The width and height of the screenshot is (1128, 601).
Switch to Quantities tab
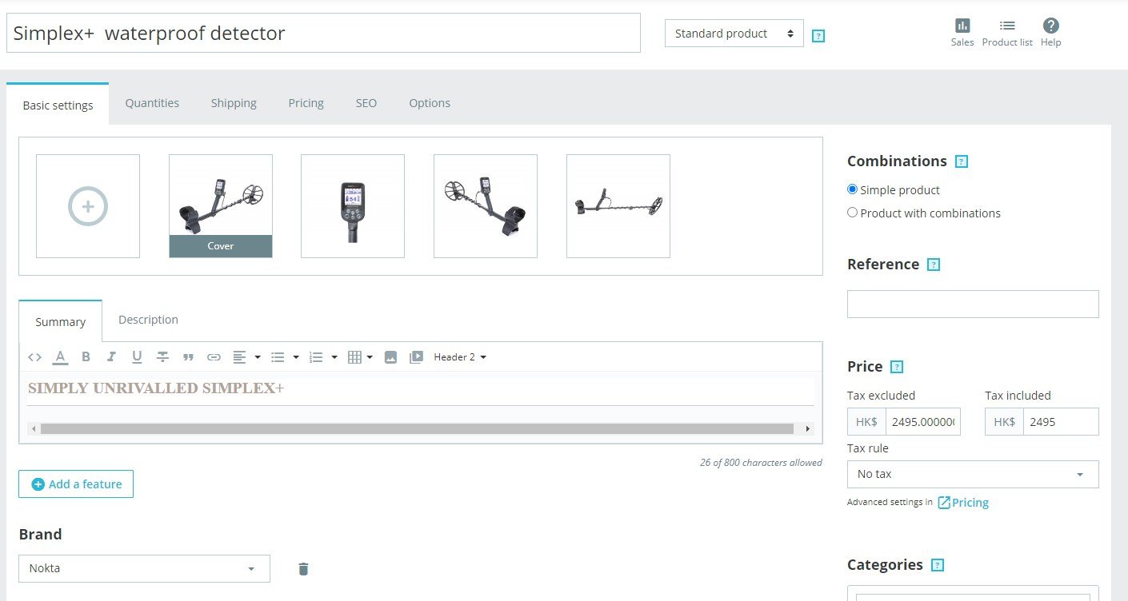[x=152, y=103]
